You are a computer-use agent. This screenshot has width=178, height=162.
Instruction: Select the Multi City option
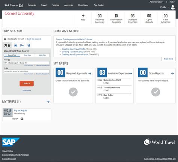[42, 55]
